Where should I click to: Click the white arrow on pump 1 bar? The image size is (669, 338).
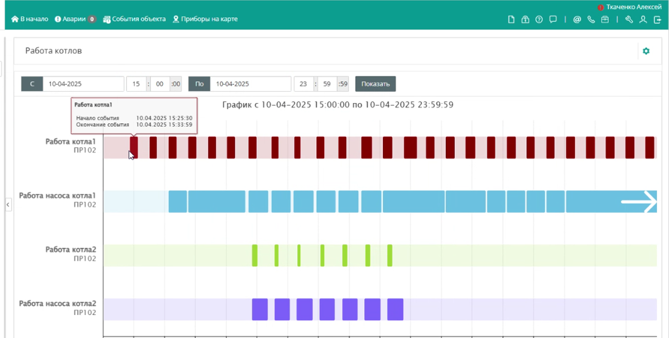tap(639, 201)
